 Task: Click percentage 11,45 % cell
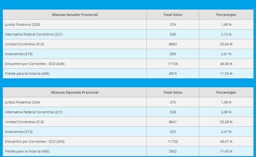226,151
